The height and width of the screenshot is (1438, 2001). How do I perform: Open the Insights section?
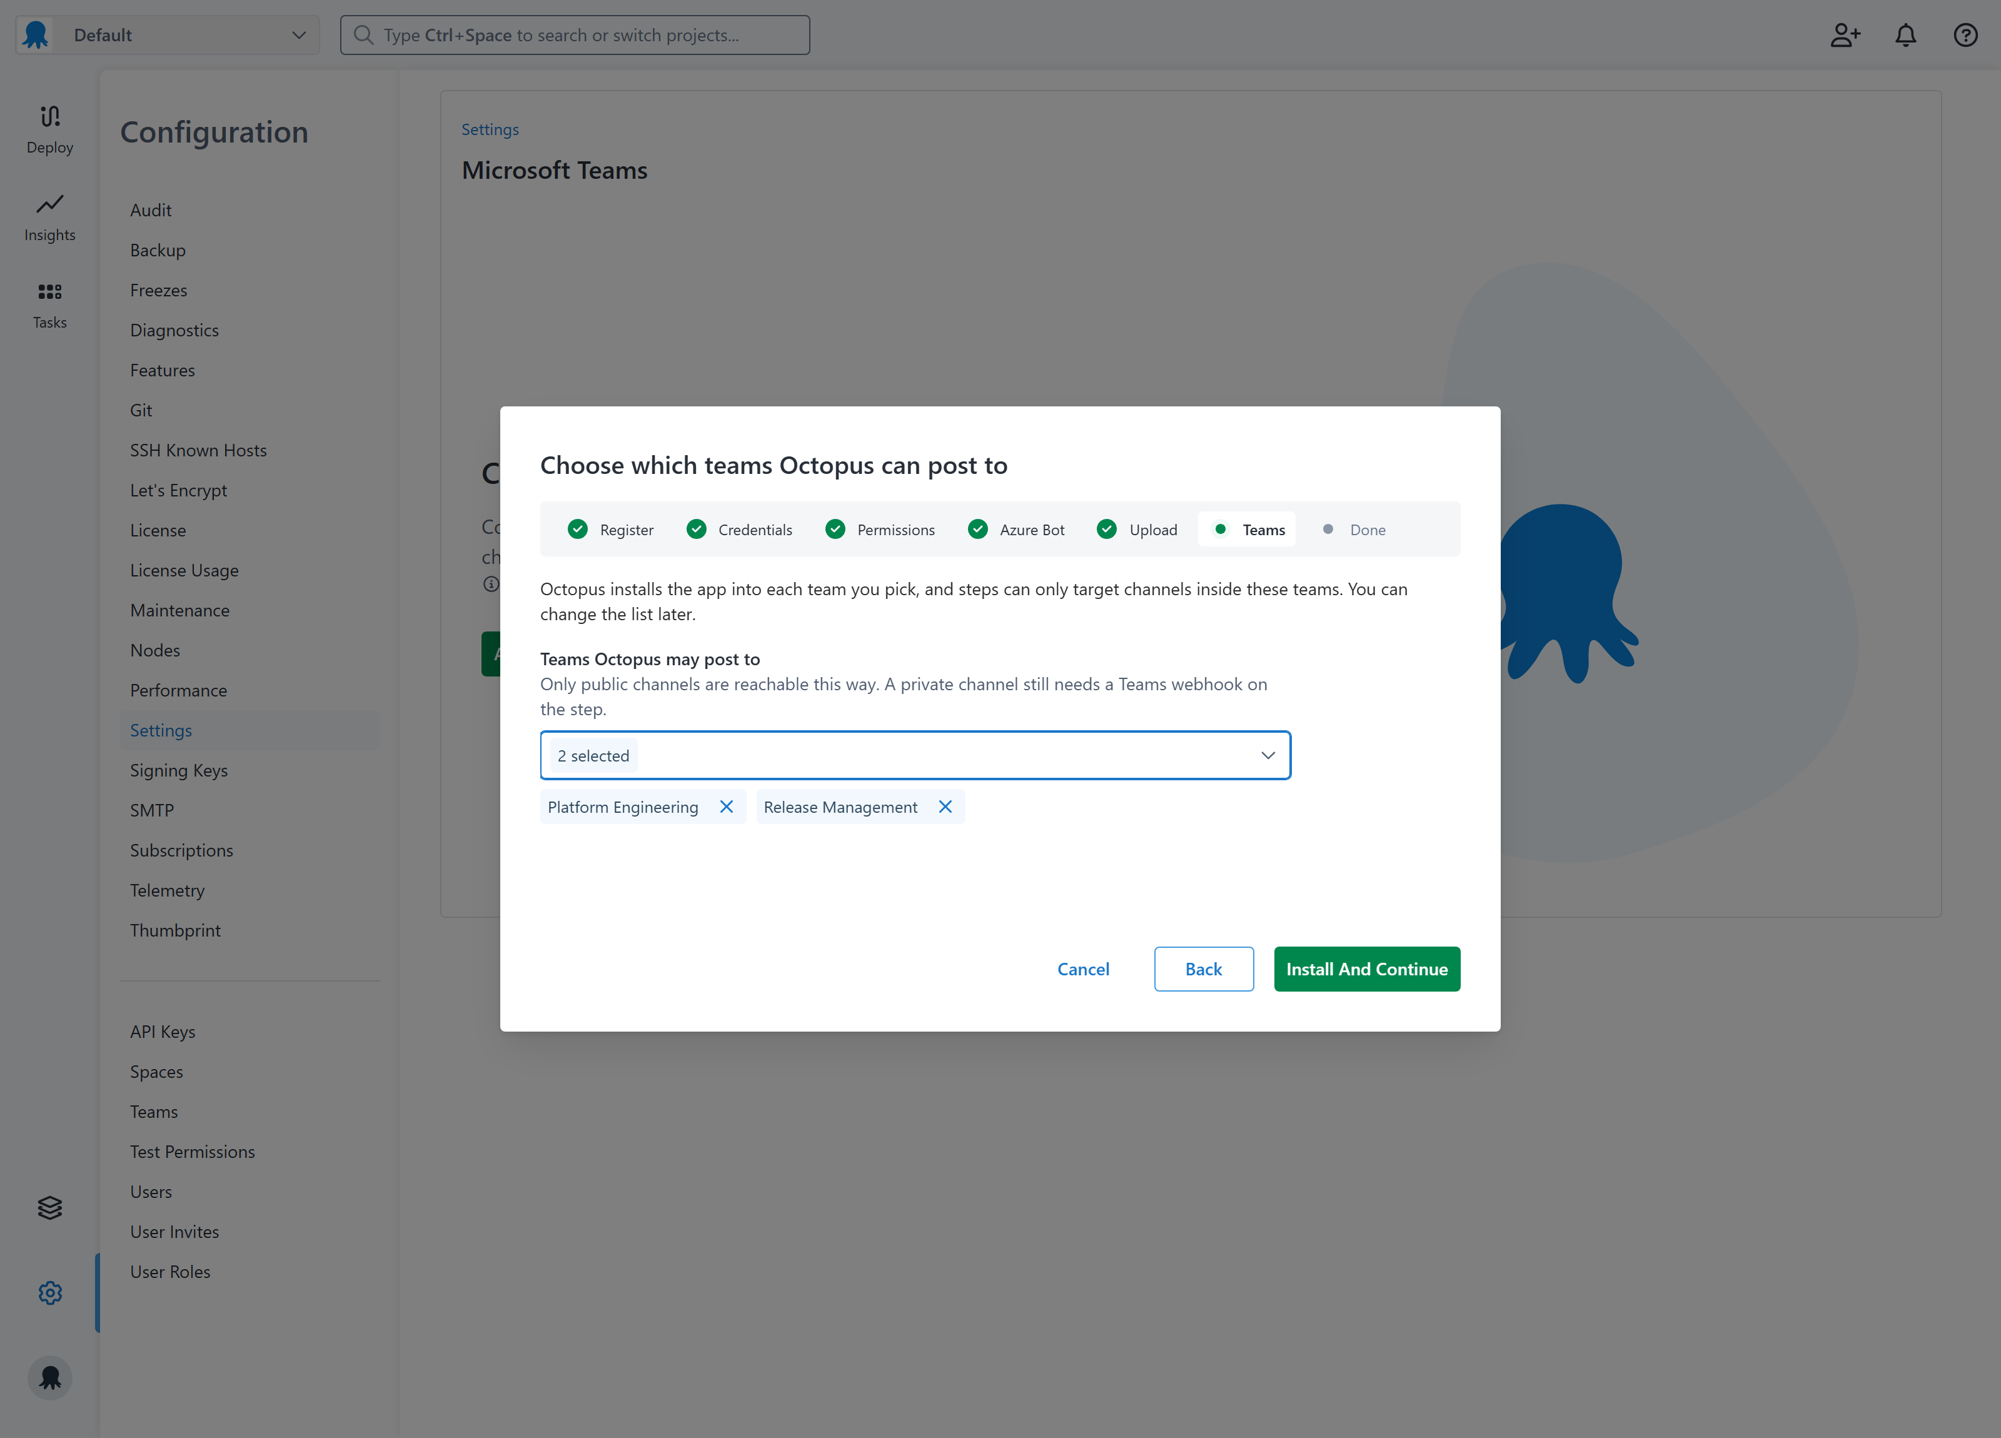[x=49, y=218]
